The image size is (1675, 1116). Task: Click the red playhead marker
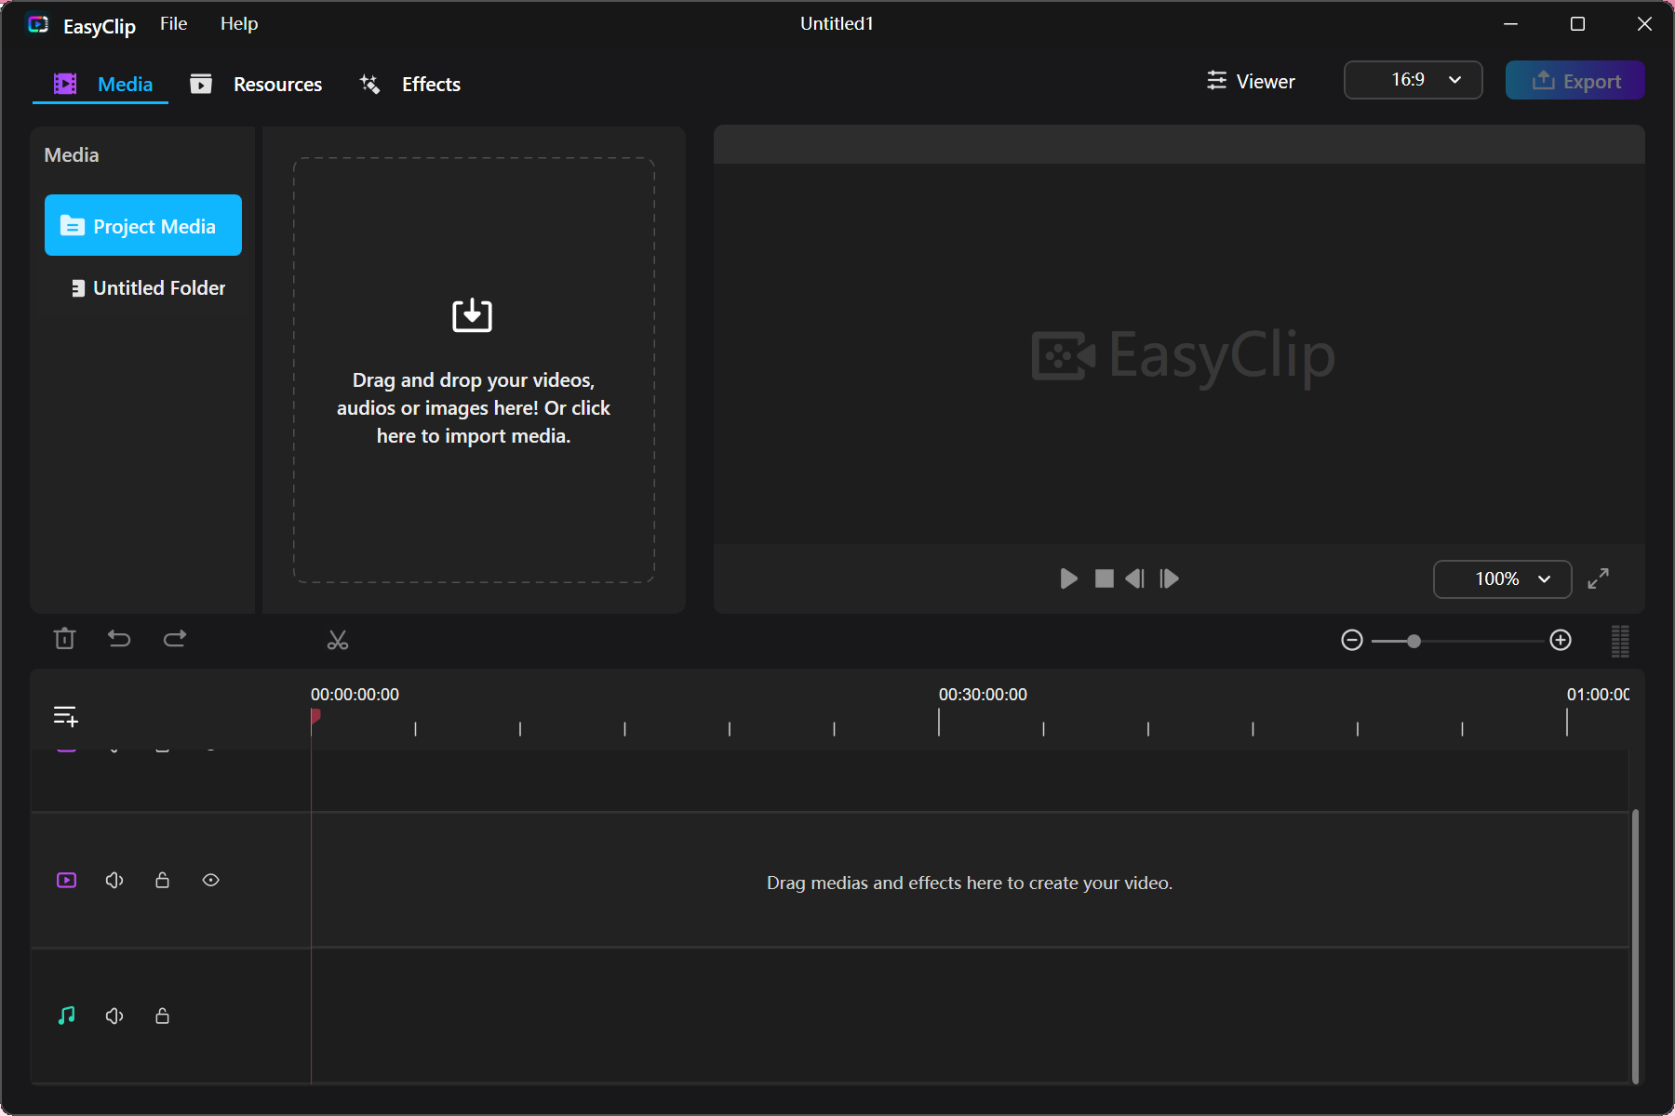(x=315, y=716)
